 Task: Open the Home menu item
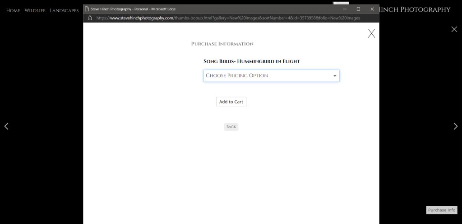13,10
